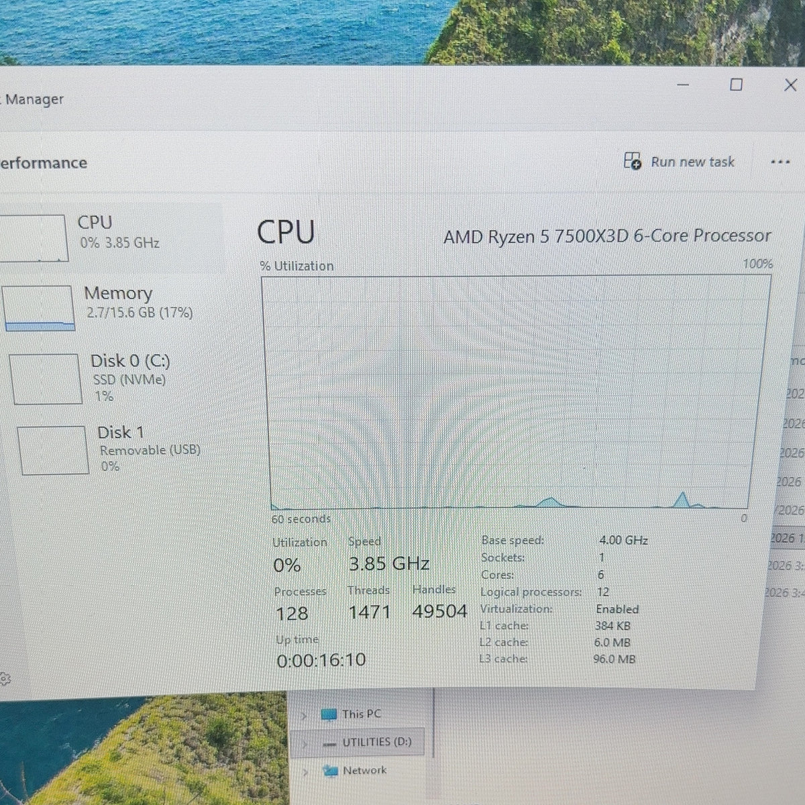Screen dimensions: 805x805
Task: Click the CPU % Utilization graph area
Action: click(516, 392)
